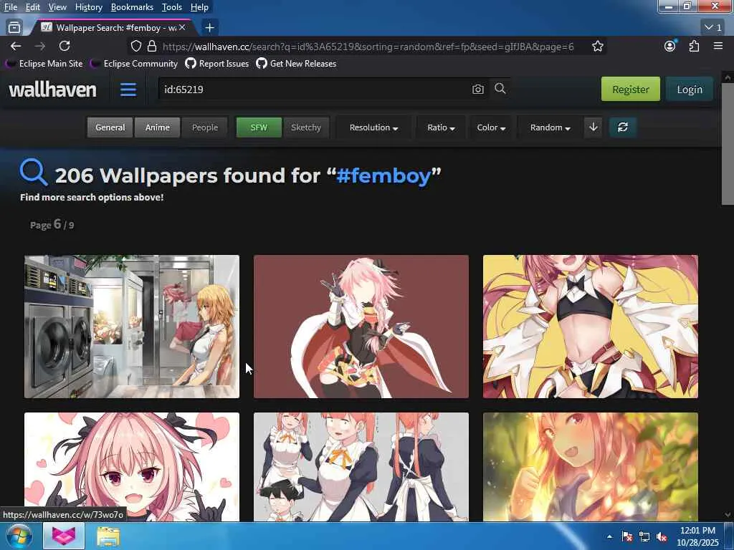Click the browser taskbar icon
The height and width of the screenshot is (550, 734).
pos(64,536)
